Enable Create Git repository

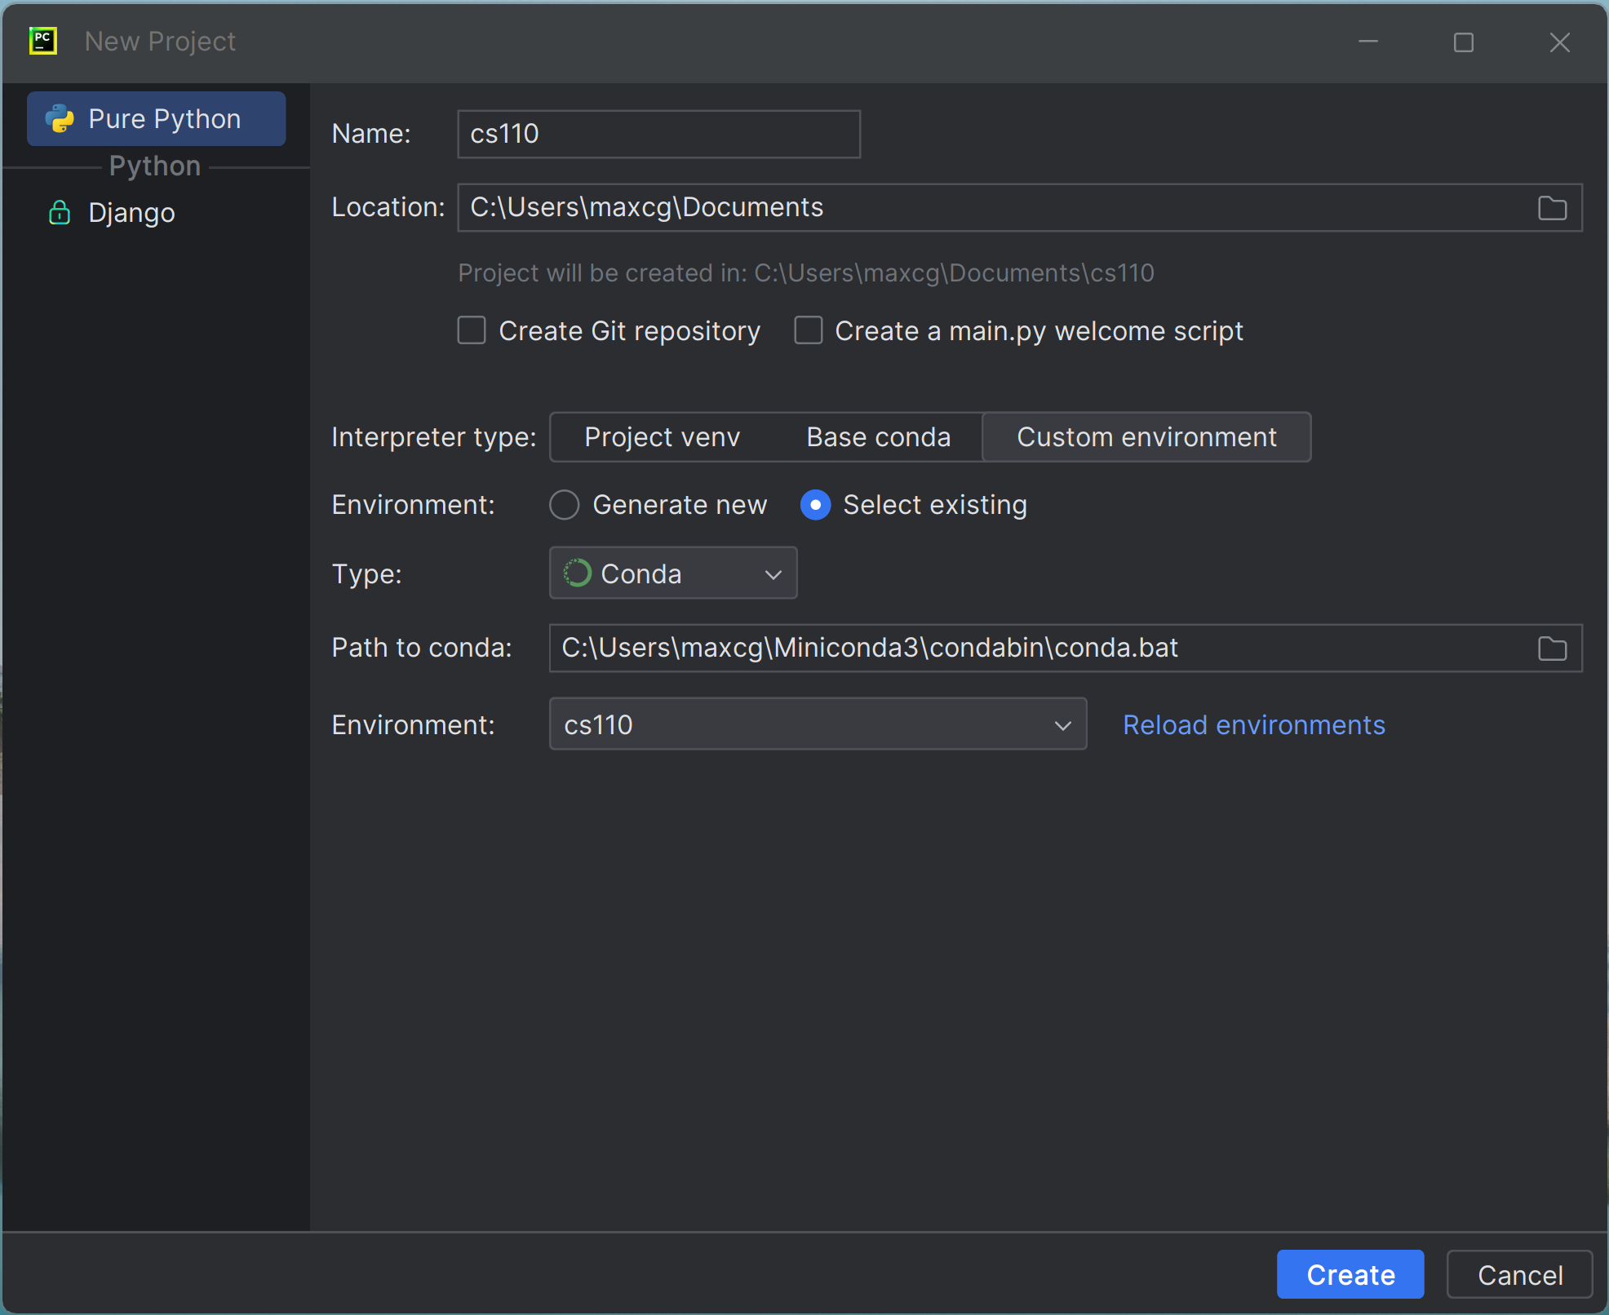tap(472, 330)
